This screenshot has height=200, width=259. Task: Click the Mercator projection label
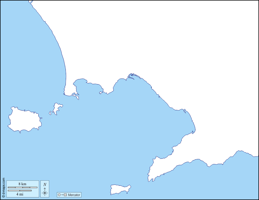click(x=74, y=195)
